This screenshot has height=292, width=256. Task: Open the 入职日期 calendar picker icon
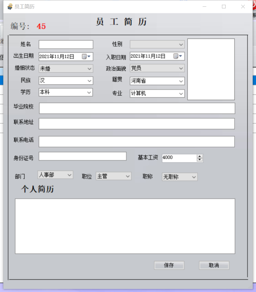[178, 56]
